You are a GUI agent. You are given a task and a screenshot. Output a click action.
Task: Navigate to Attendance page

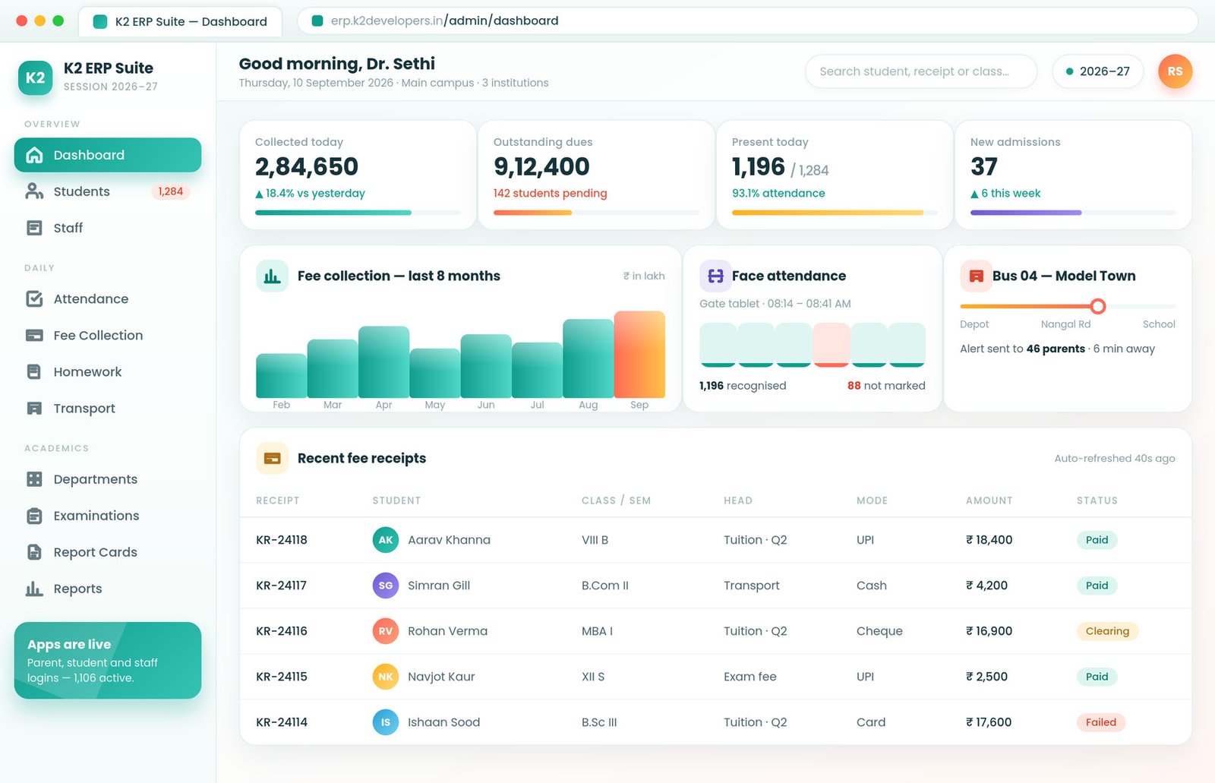108,299
